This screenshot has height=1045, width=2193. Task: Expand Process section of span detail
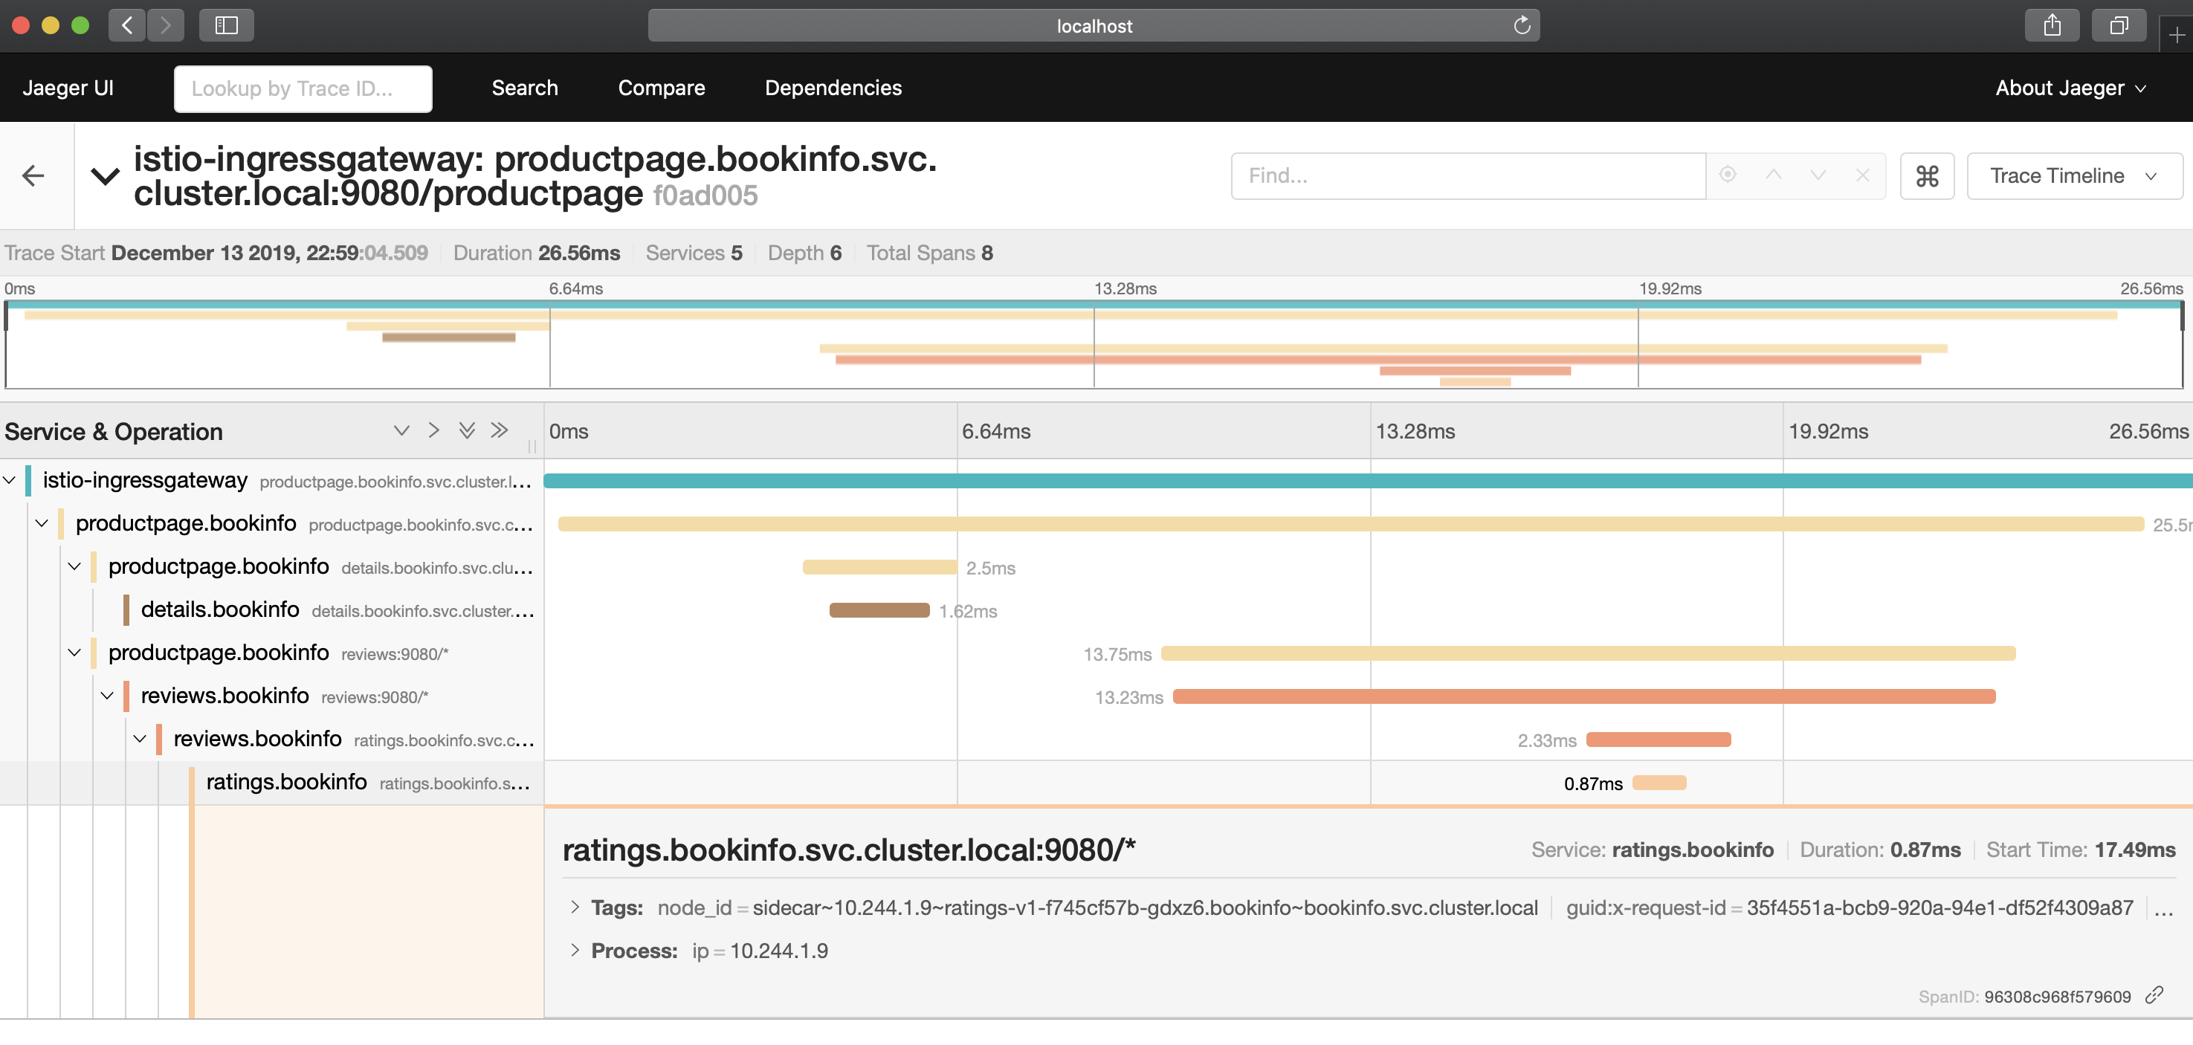575,950
